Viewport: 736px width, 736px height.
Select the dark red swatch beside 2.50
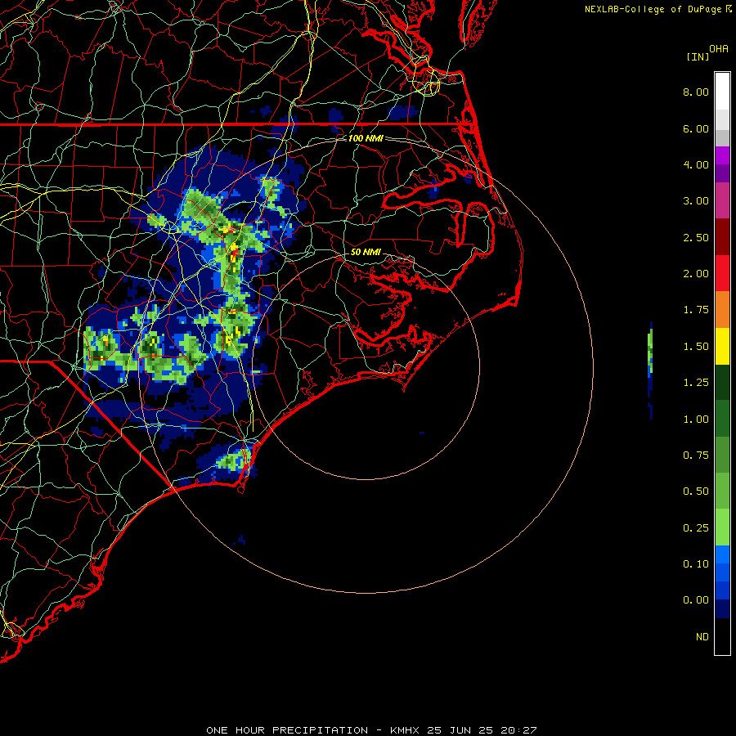(722, 237)
